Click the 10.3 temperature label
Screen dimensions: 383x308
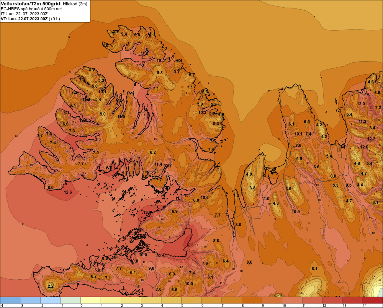(202, 112)
